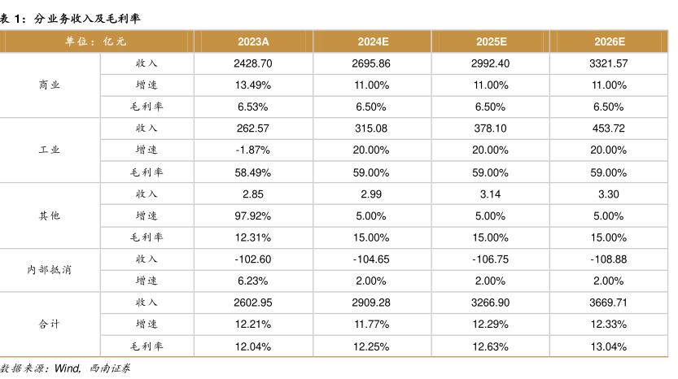Click the 58.49% gross margin cell
678x379 pixels.
pyautogui.click(x=253, y=172)
